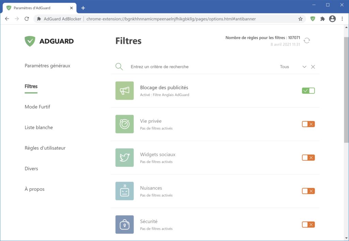The width and height of the screenshot is (349, 241).
Task: Click the AdGuard shield logo in sidebar
Action: pos(30,41)
